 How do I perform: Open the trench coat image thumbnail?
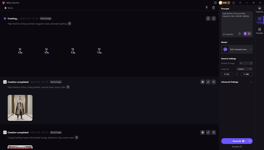tap(20, 108)
